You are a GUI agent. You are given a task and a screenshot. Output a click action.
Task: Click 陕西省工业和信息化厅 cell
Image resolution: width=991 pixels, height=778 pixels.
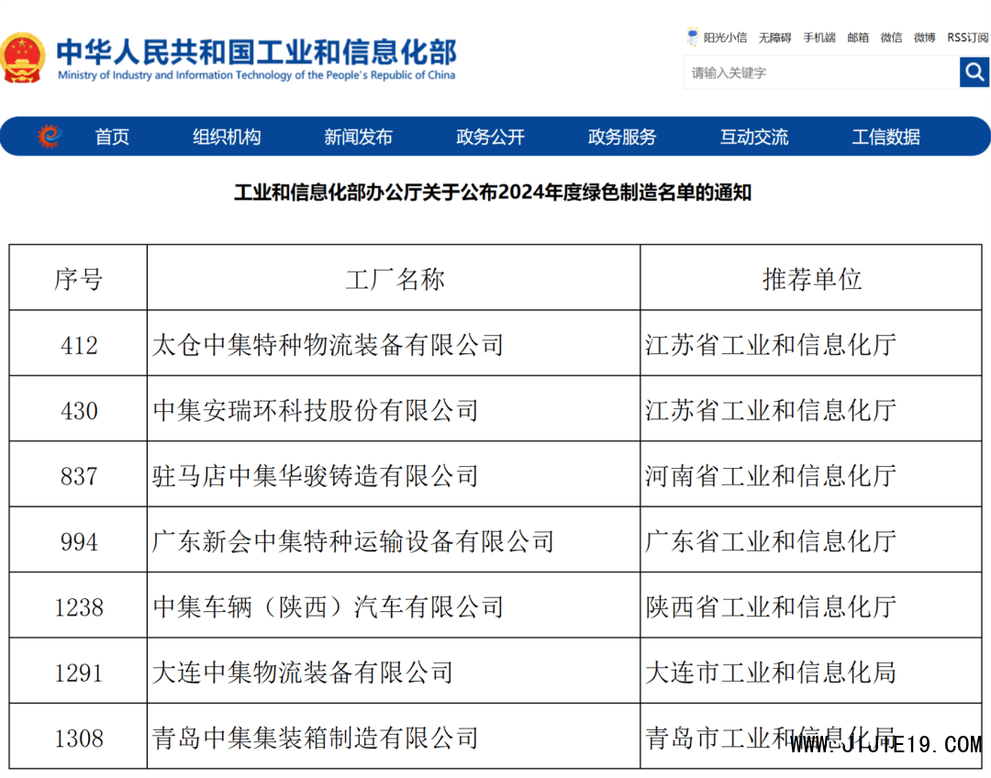[811, 606]
